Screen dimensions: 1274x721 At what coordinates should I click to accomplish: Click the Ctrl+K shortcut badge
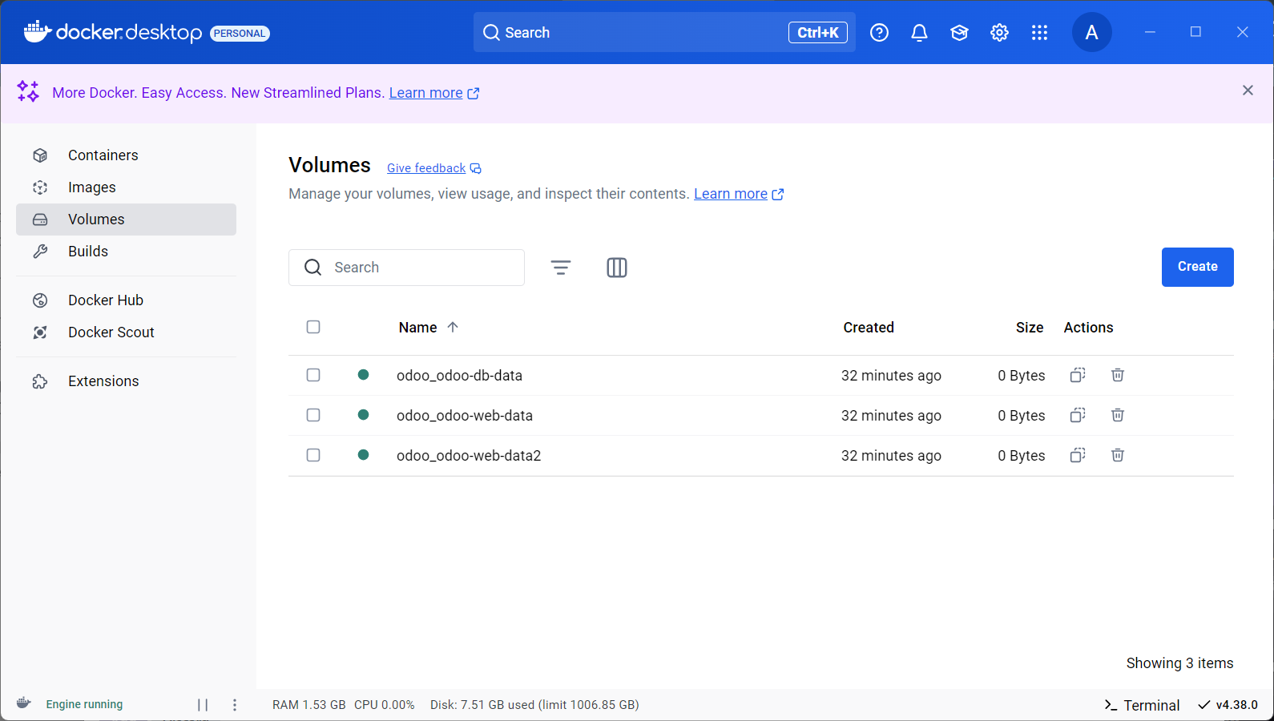(x=818, y=33)
